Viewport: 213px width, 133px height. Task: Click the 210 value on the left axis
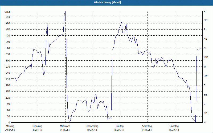coord(8,79)
